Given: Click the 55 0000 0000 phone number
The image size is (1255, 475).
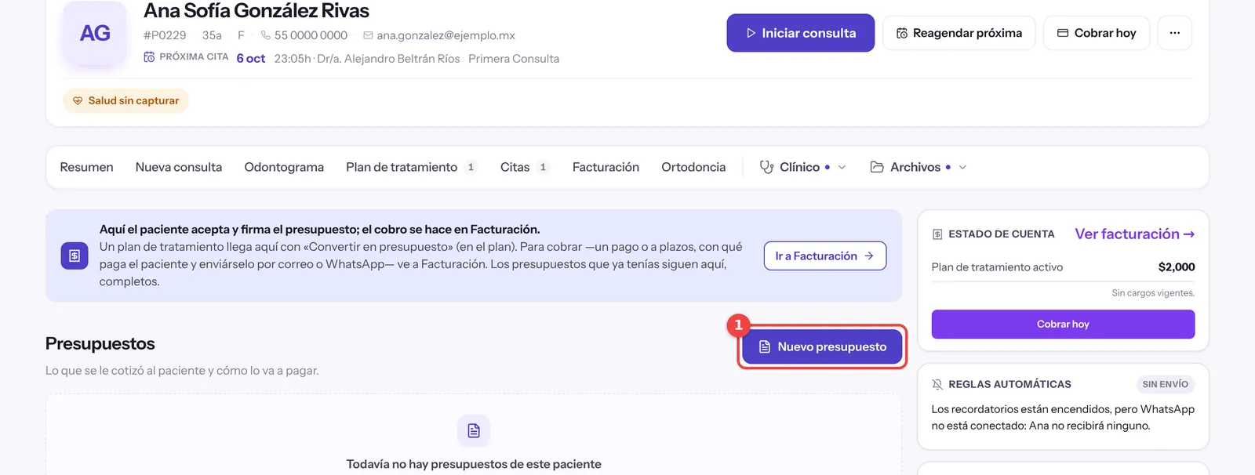Looking at the screenshot, I should 311,35.
